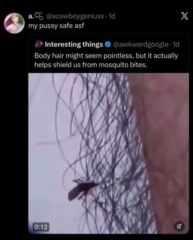Click the Interesting things display name

point(74,45)
